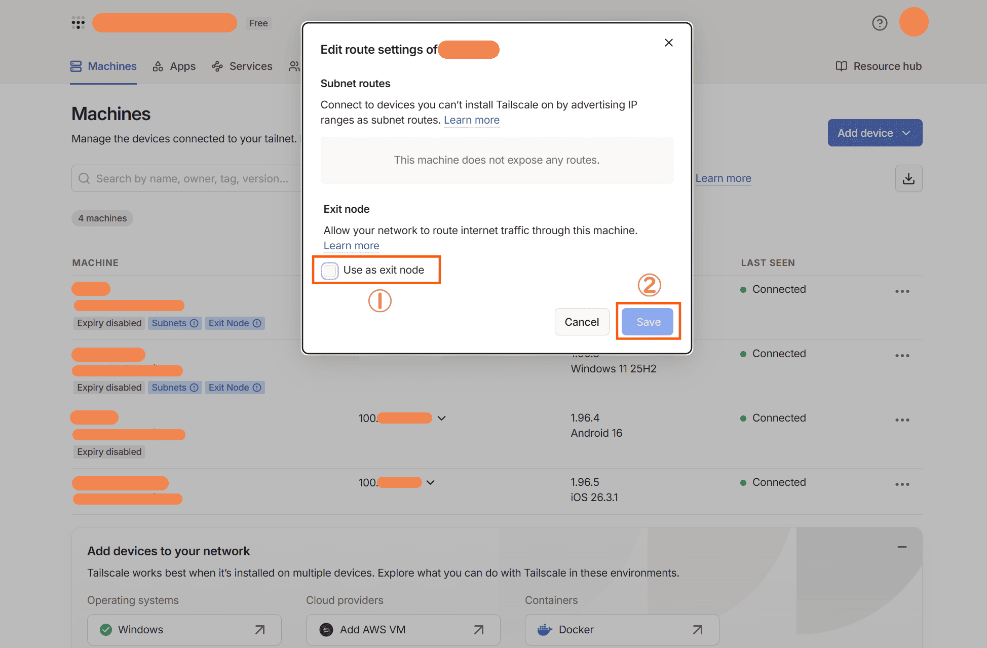The image size is (987, 648).
Task: Close the Edit route settings dialog
Action: click(669, 43)
